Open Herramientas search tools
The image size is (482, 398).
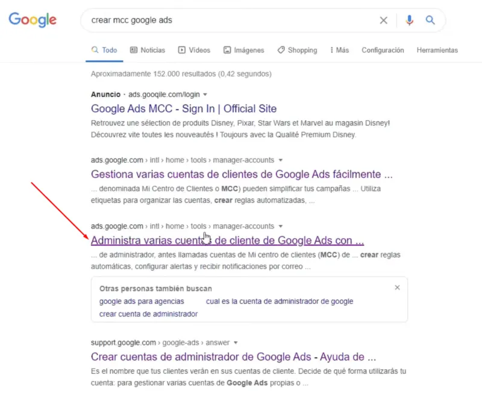(437, 50)
